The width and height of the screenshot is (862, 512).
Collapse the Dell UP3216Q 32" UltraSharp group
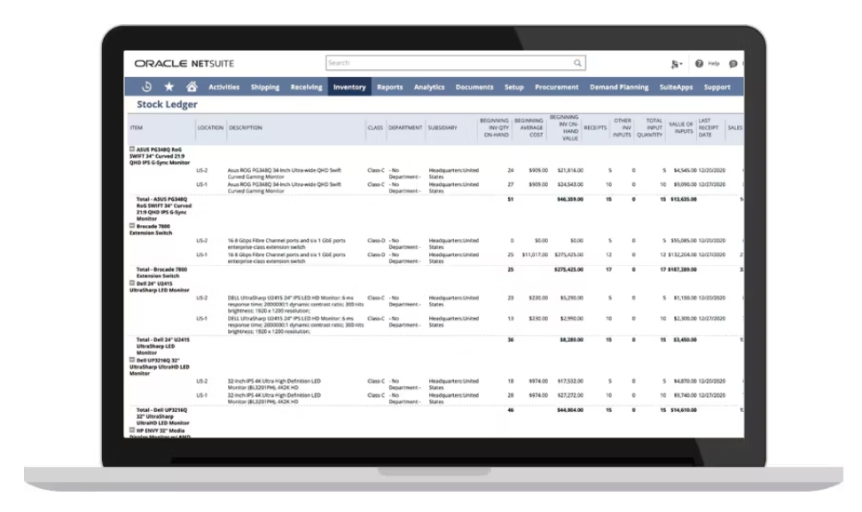point(132,360)
